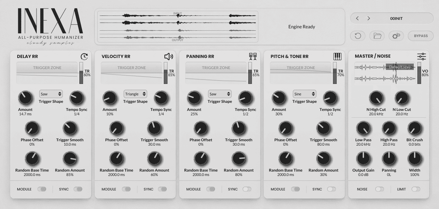The height and width of the screenshot is (209, 439).
Task: Toggle the Velocity RR SYNC switch
Action: (162, 189)
